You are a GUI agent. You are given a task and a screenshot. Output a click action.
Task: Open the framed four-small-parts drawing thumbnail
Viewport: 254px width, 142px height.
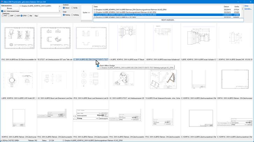coord(55,38)
